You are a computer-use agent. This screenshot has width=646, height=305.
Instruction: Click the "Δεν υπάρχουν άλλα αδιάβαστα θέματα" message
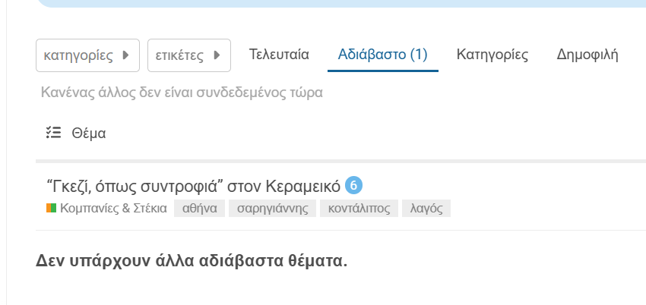(x=192, y=260)
